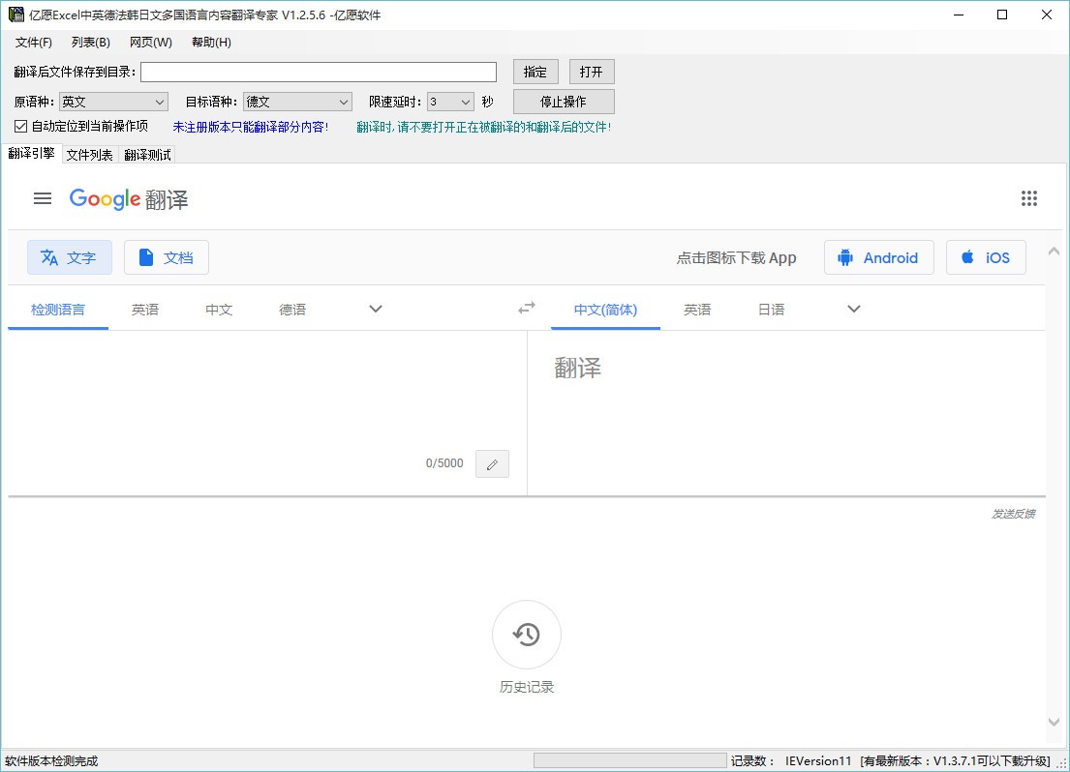Viewport: 1070px width, 772px height.
Task: Click the 翻译 output placeholder text
Action: (577, 369)
